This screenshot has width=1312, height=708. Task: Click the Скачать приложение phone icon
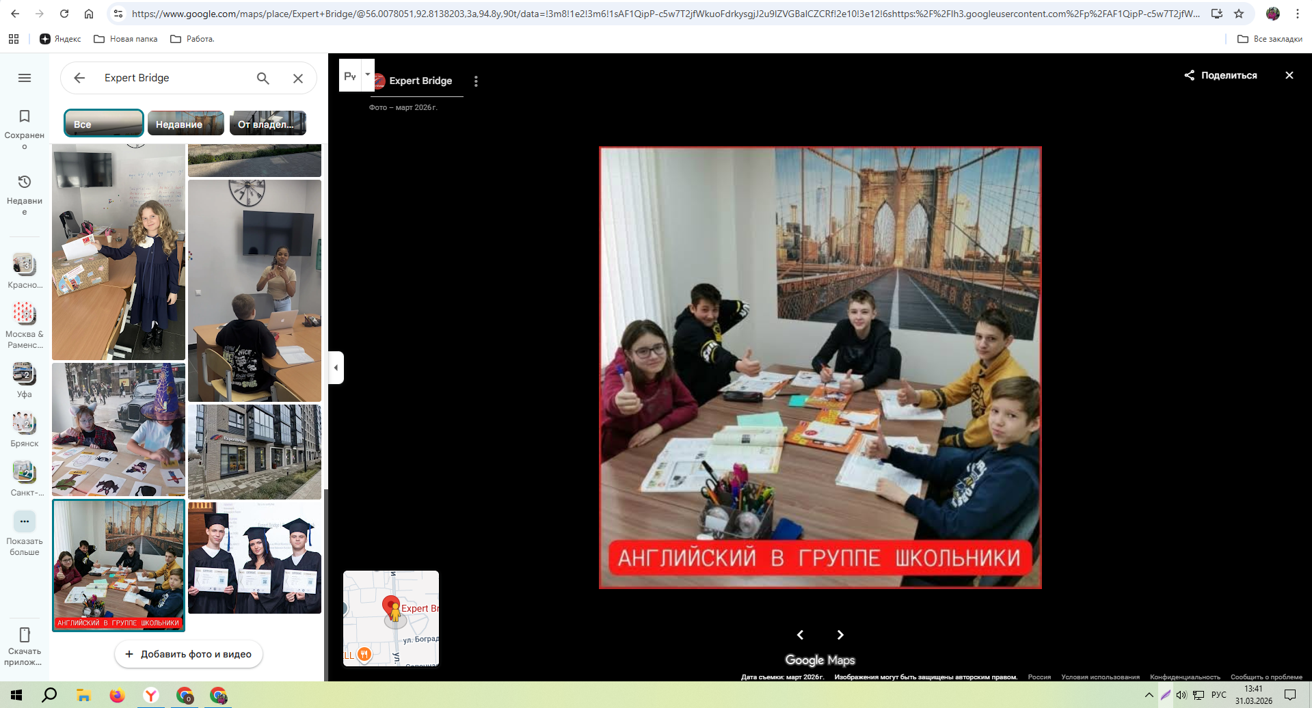[25, 635]
